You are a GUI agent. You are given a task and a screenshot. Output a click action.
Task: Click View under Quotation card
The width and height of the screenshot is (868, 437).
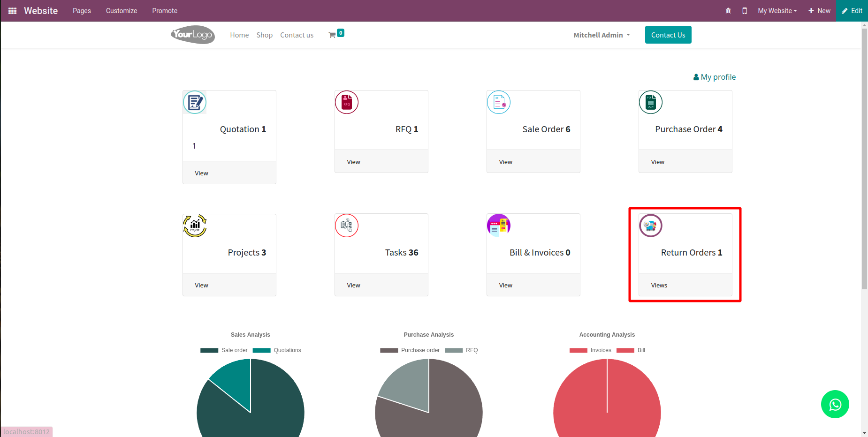202,173
